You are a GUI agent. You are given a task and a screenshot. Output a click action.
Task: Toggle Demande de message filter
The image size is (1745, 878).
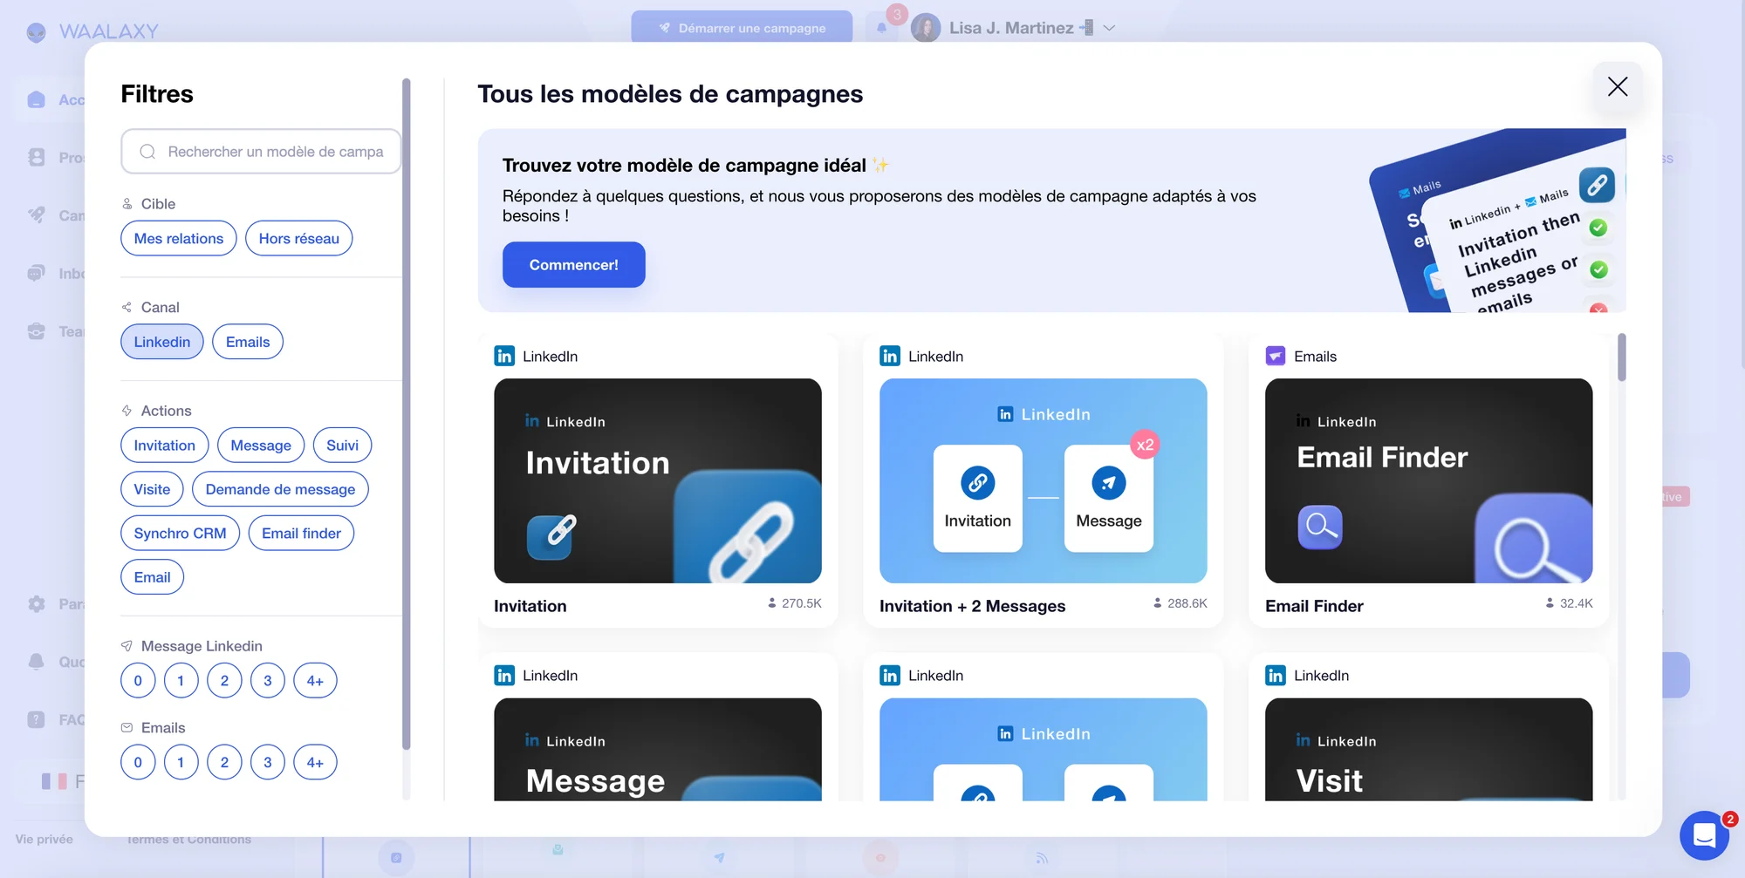click(x=280, y=489)
